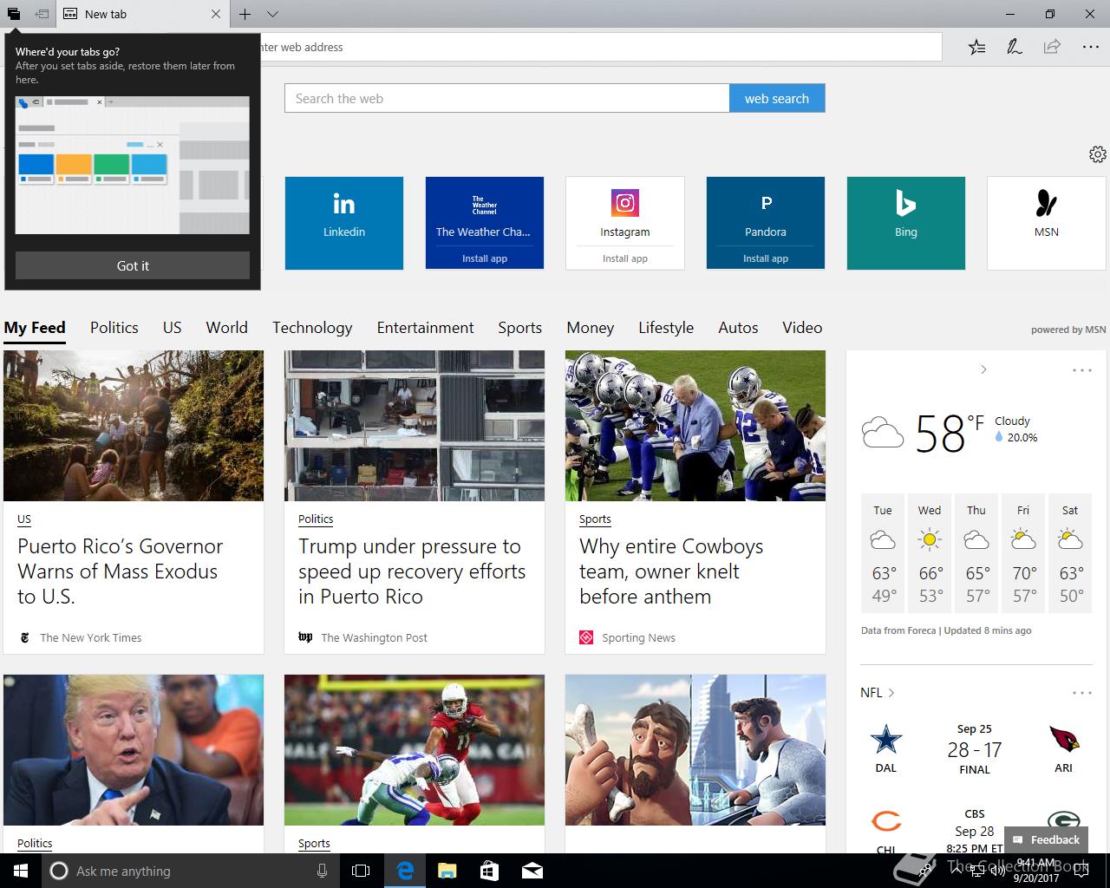Switch to the Autos feed tab
The image size is (1110, 888).
(x=738, y=328)
